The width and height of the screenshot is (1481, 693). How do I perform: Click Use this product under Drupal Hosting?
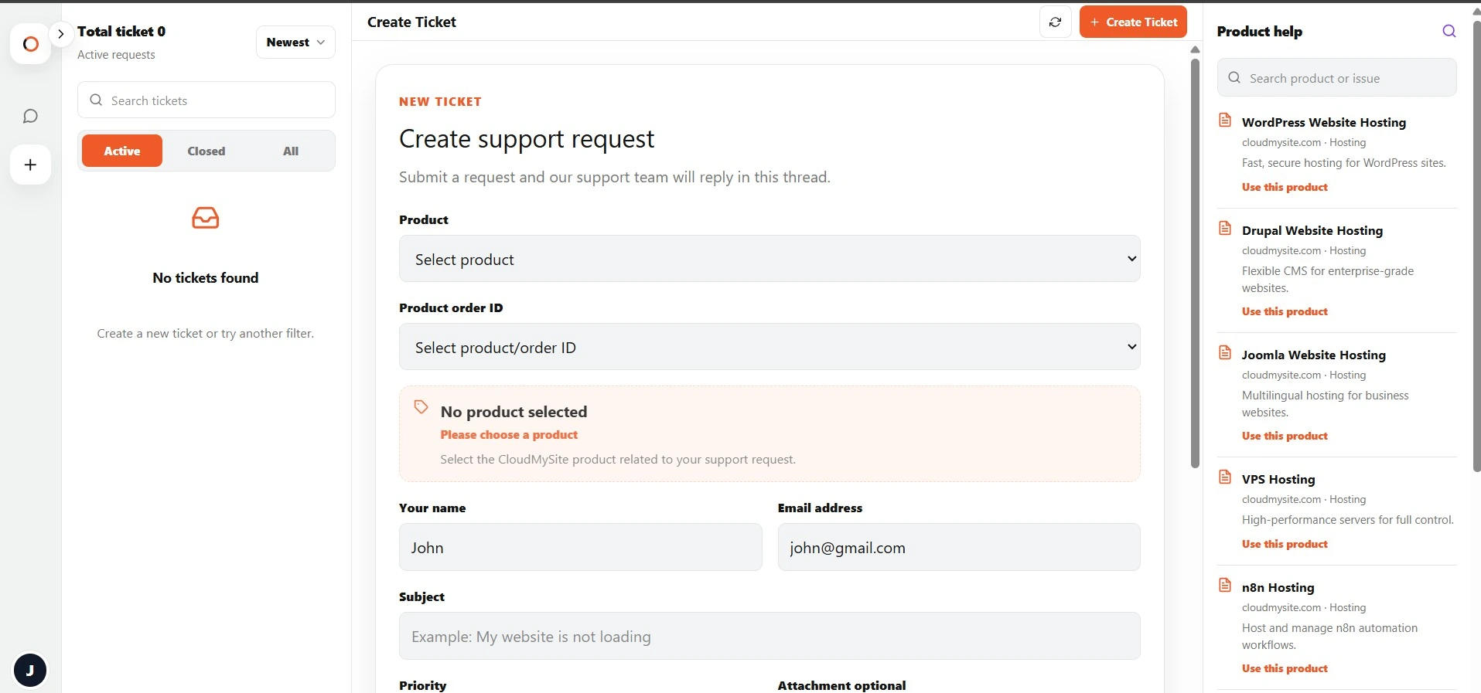pyautogui.click(x=1285, y=311)
